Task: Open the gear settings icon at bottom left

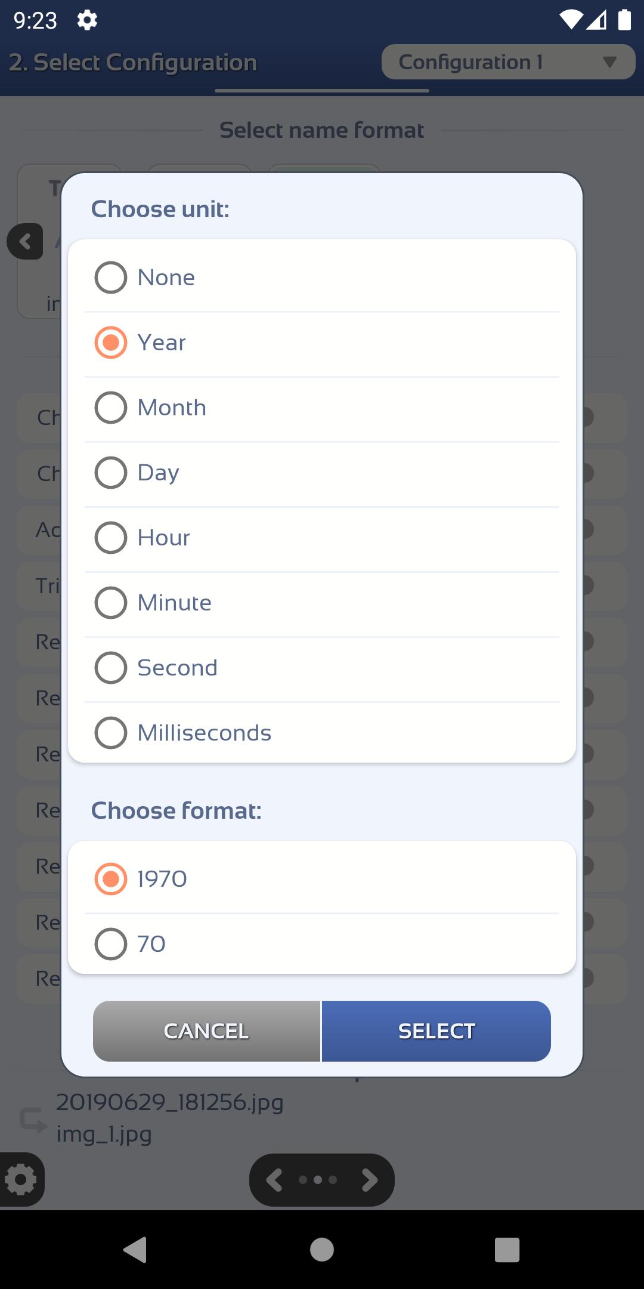Action: click(x=21, y=1179)
